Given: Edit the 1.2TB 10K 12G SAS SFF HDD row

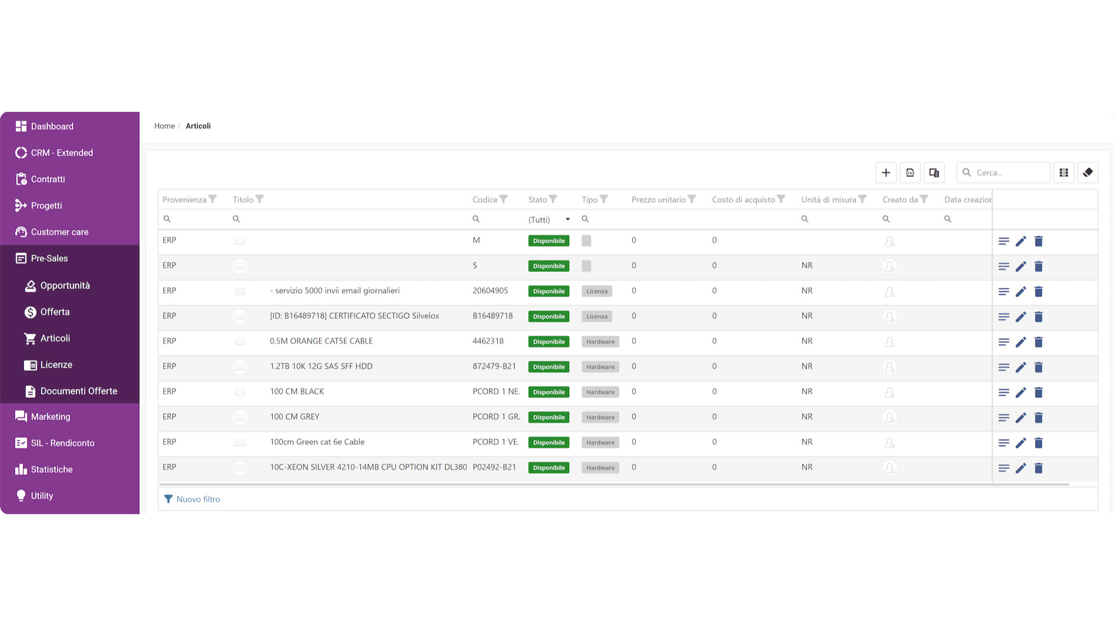Looking at the screenshot, I should pos(1021,367).
